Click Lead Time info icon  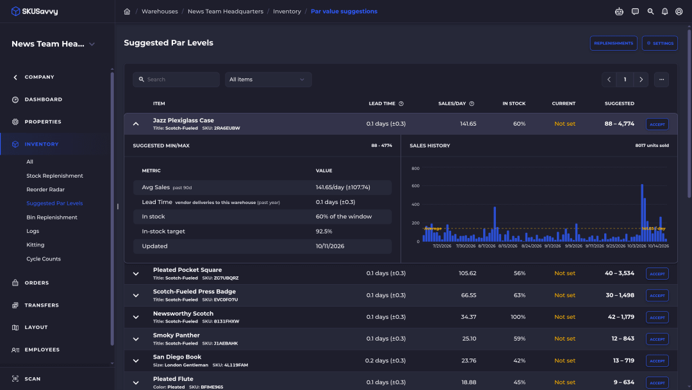click(401, 104)
